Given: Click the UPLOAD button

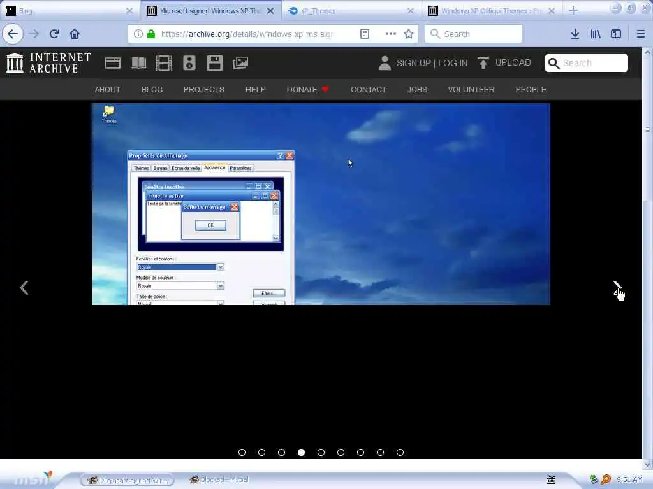Looking at the screenshot, I should coord(504,63).
